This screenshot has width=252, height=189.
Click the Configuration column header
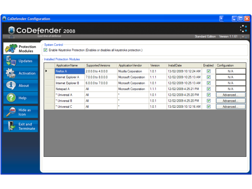point(231,65)
